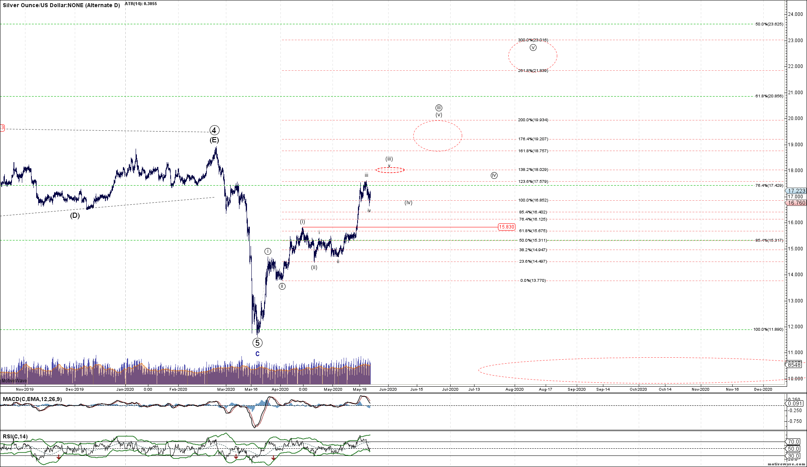This screenshot has height=467, width=807.
Task: Click the MACD value tag 0.091
Action: pyautogui.click(x=794, y=403)
